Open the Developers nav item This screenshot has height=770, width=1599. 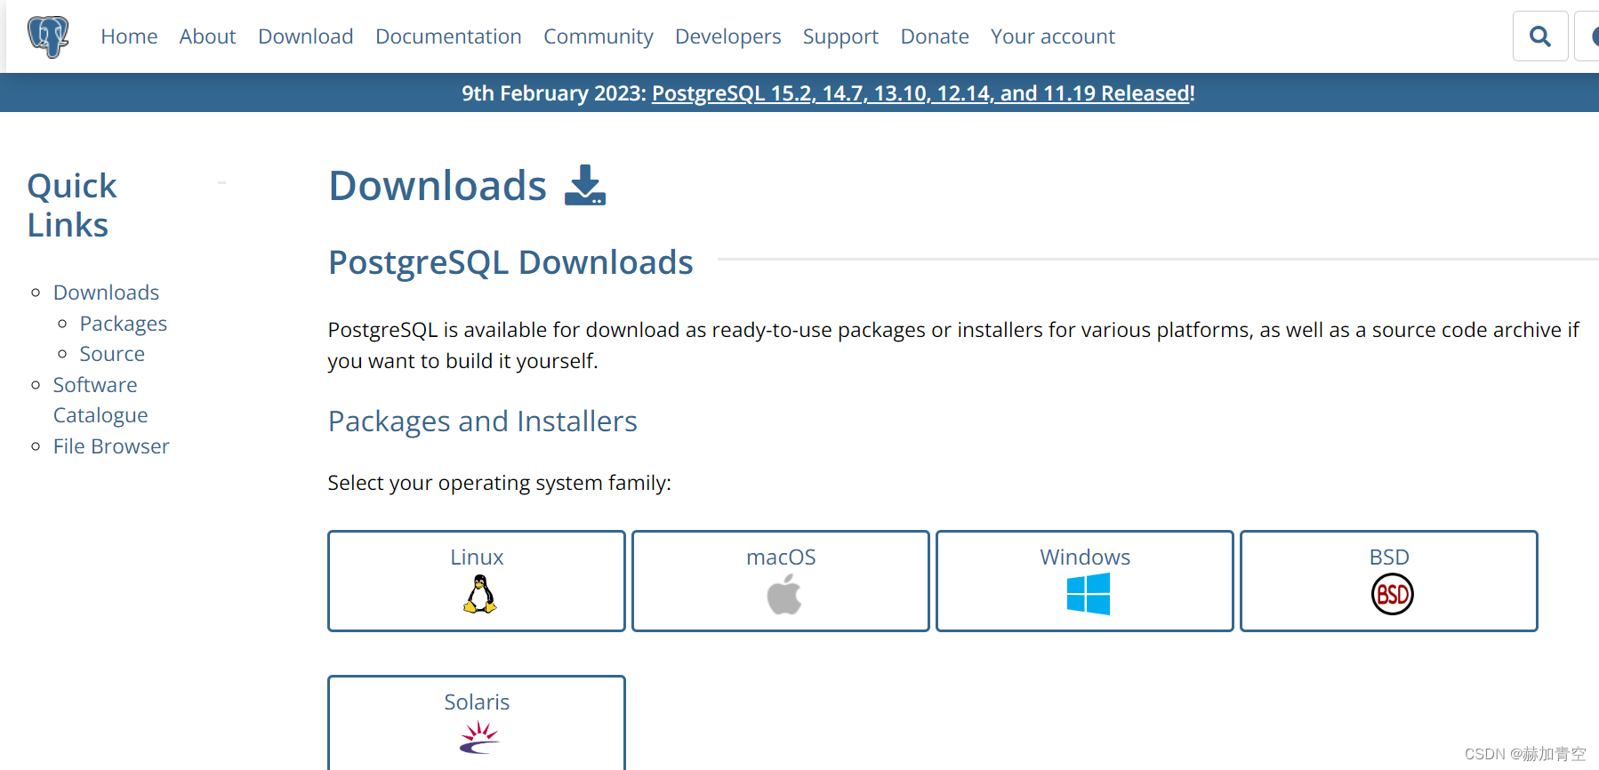click(x=728, y=36)
